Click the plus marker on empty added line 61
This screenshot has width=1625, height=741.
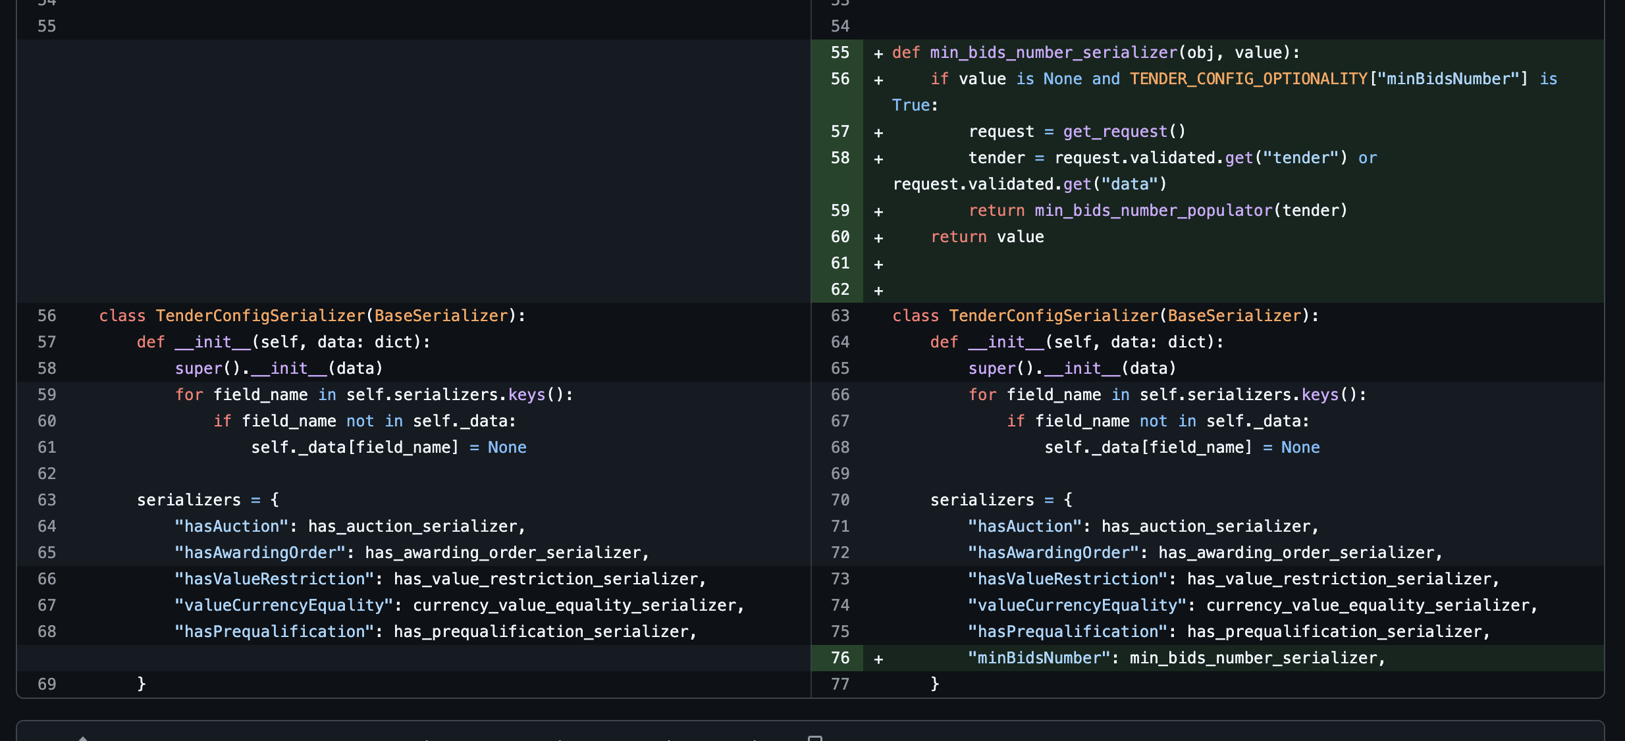[x=878, y=264]
